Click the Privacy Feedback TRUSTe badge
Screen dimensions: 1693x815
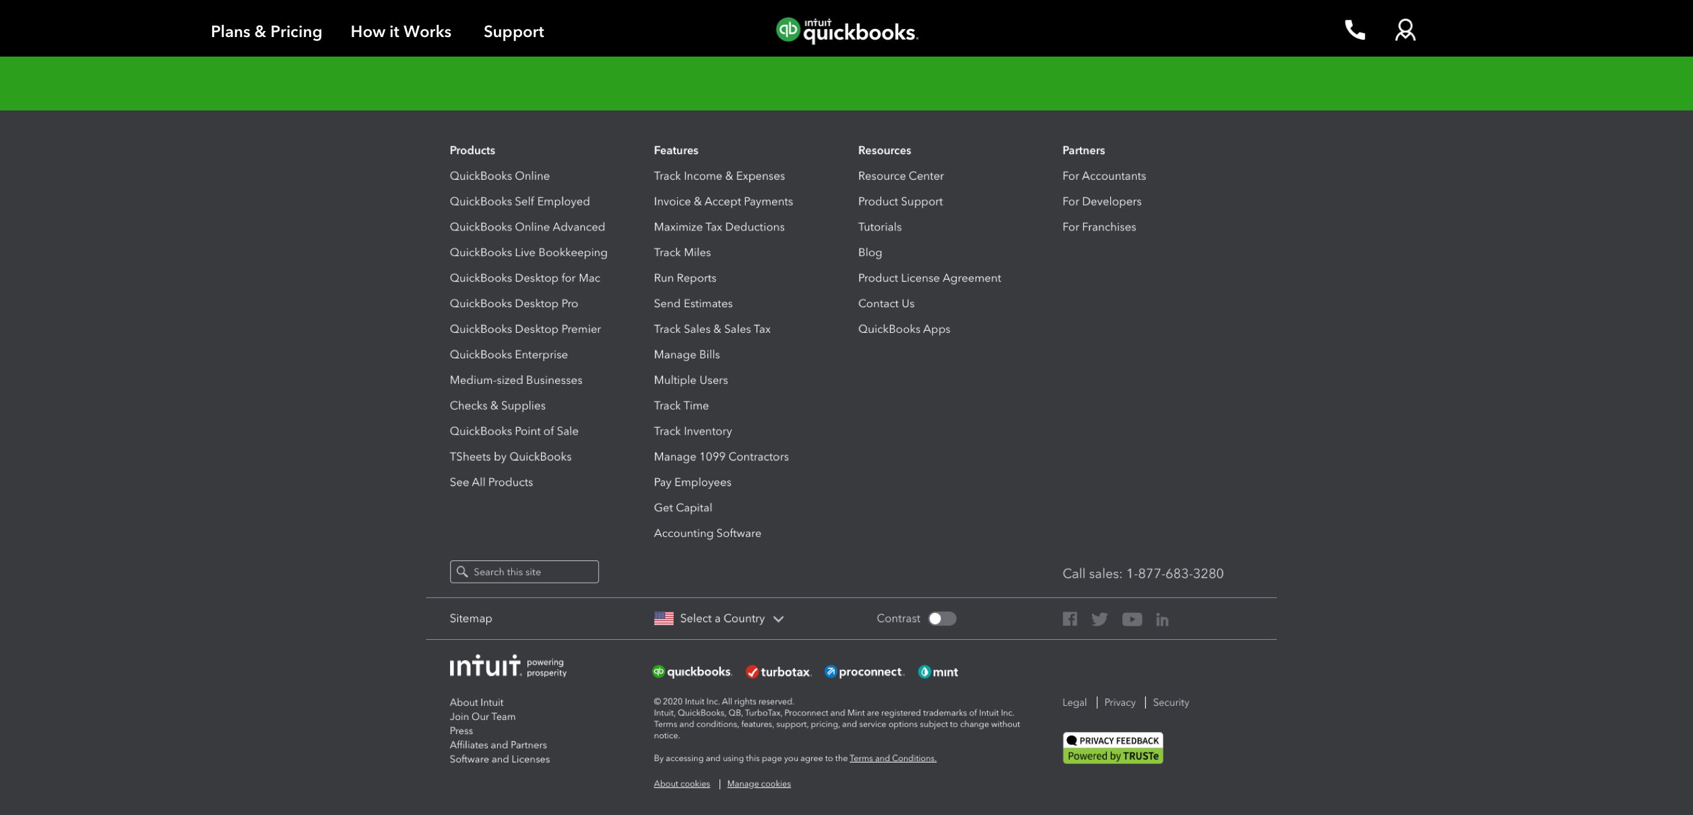pos(1113,748)
